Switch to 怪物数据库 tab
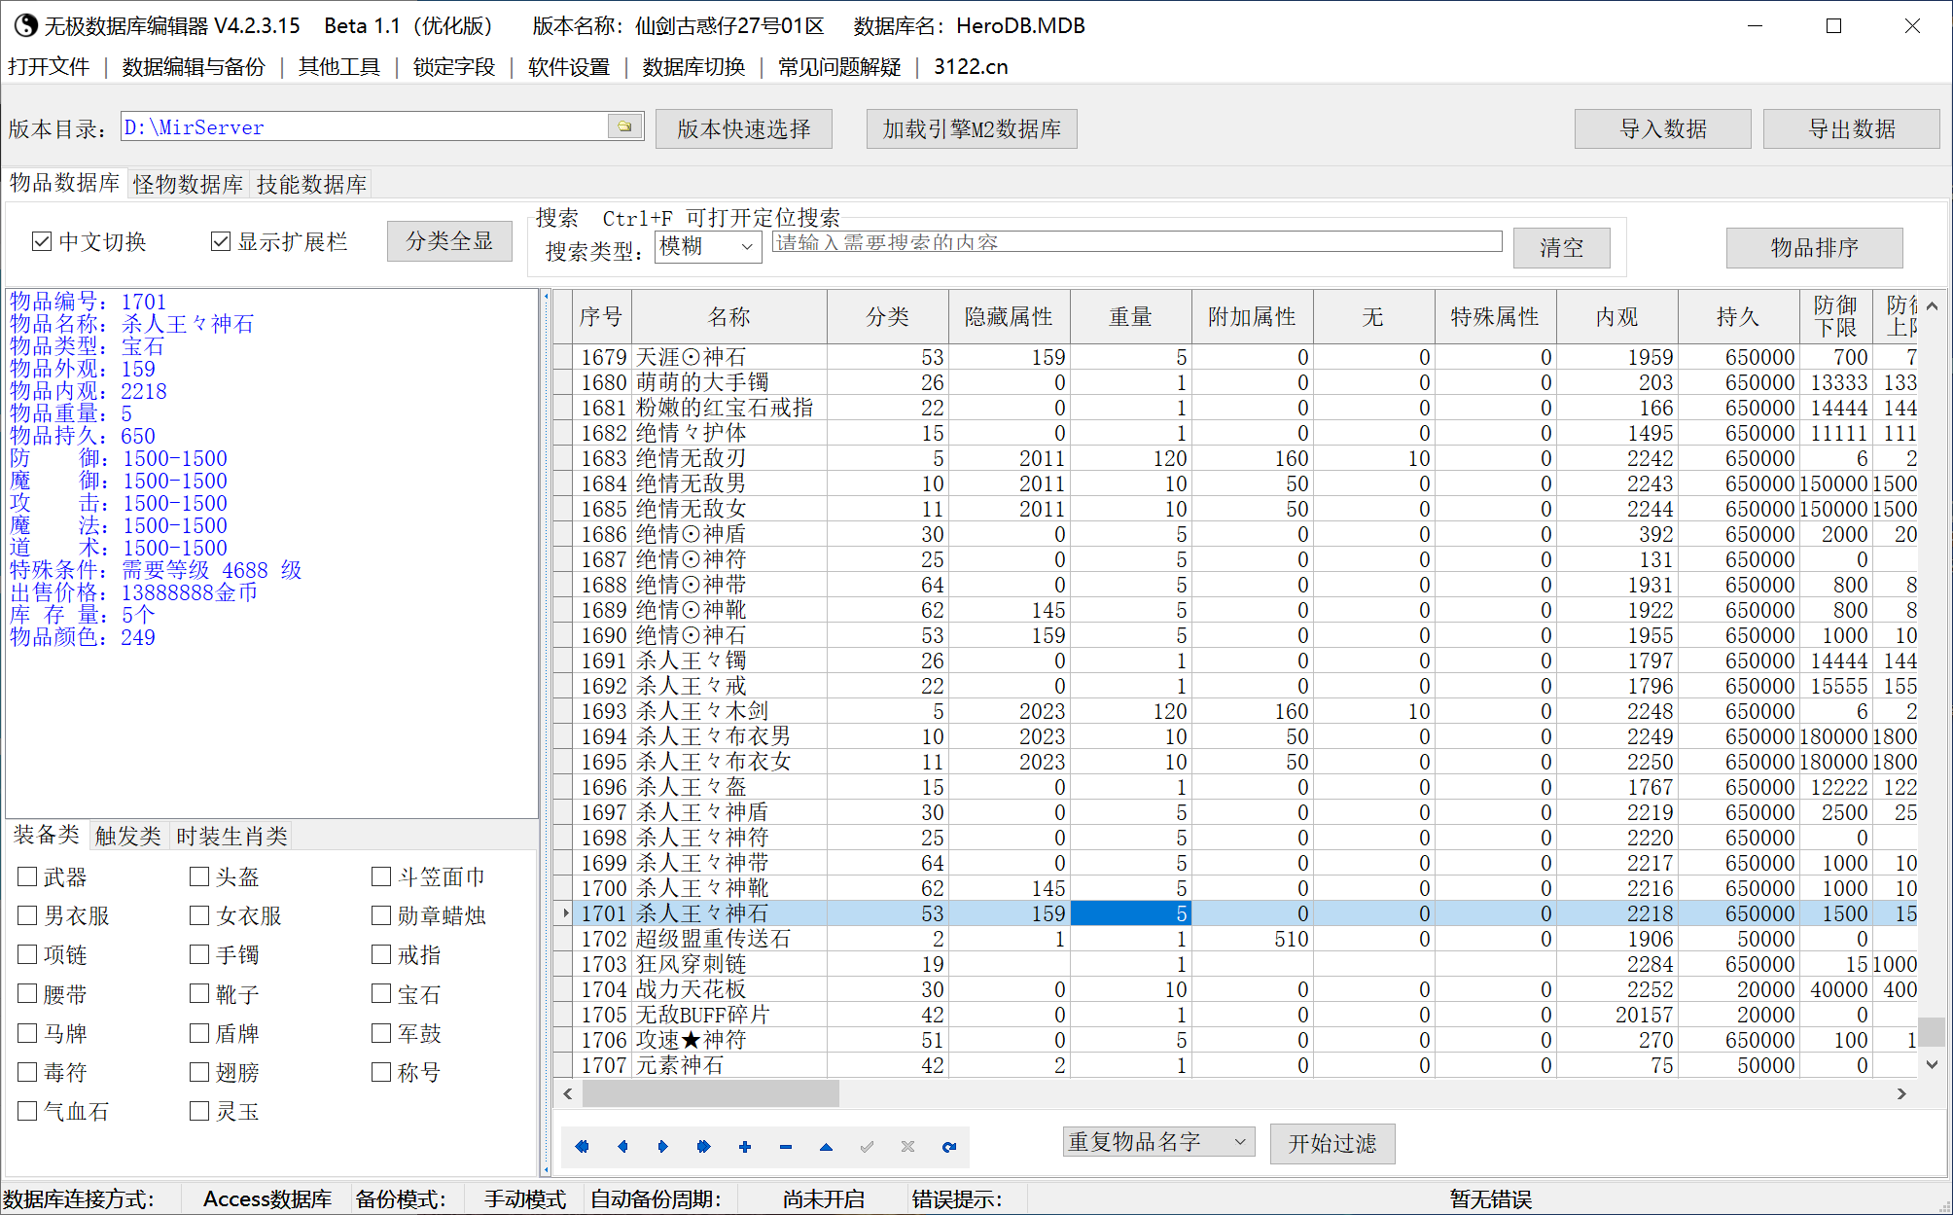 pos(189,184)
